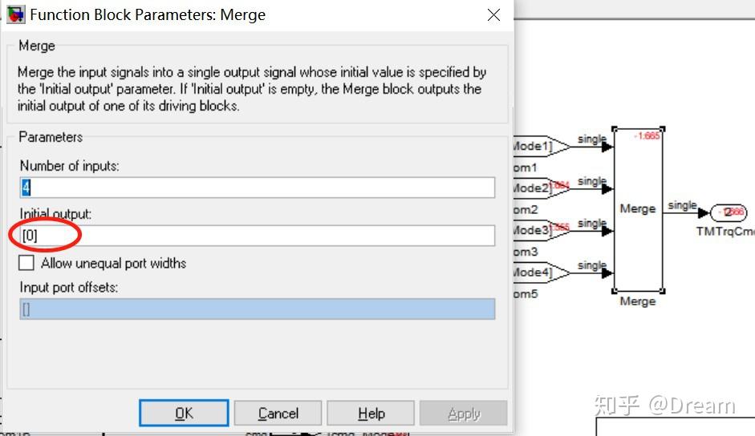Click the Cancel button
This screenshot has width=755, height=436.
pyautogui.click(x=278, y=413)
